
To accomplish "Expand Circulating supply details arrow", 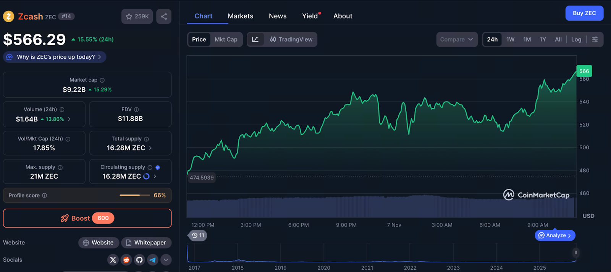I will click(x=155, y=176).
